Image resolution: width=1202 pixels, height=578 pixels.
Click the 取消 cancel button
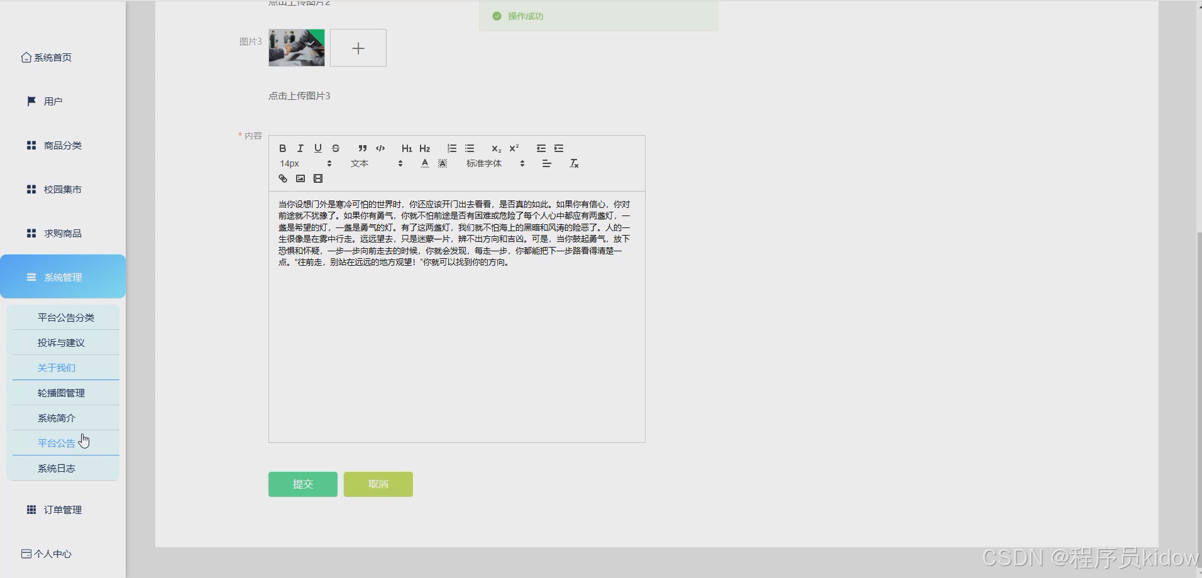(377, 484)
